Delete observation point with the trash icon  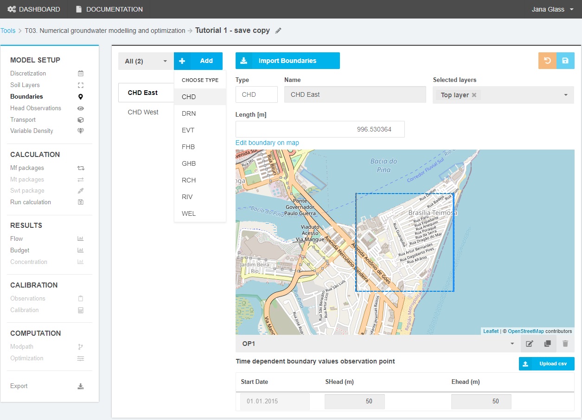[x=565, y=344]
